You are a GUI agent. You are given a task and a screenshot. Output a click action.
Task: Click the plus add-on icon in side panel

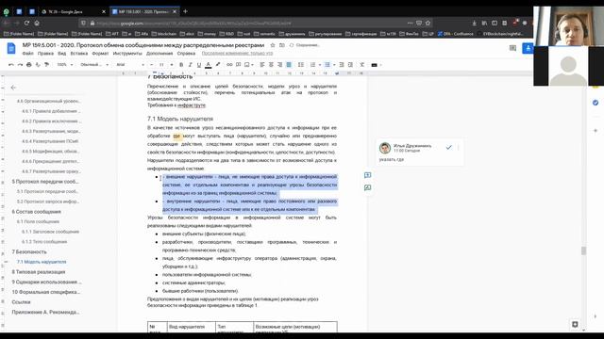[x=596, y=131]
